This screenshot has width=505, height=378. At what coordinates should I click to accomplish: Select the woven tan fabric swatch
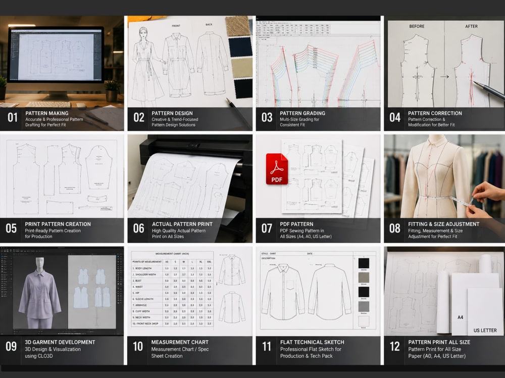click(238, 26)
